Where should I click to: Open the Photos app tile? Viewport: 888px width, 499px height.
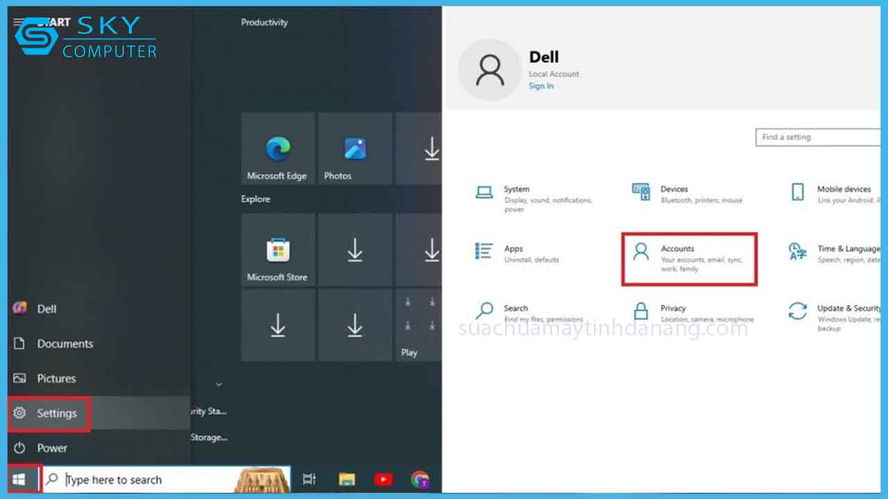354,148
